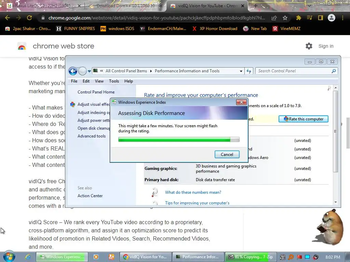Open Advanced tools link

tap(92, 136)
